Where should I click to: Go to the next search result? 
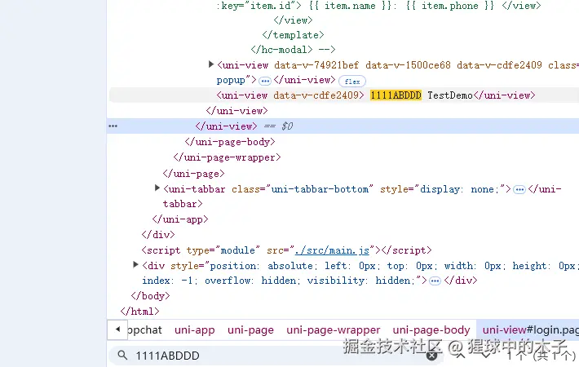tap(485, 356)
